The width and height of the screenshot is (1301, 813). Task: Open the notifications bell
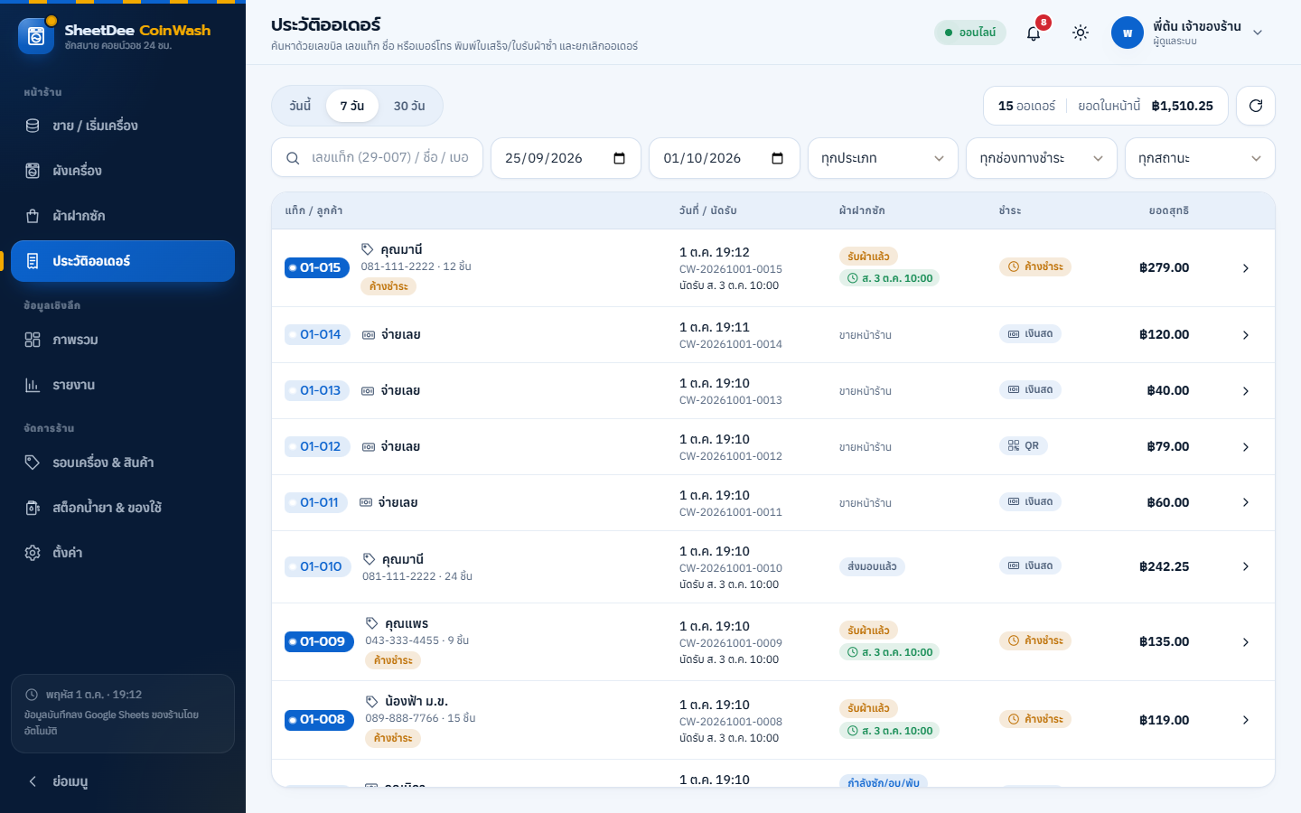tap(1034, 33)
